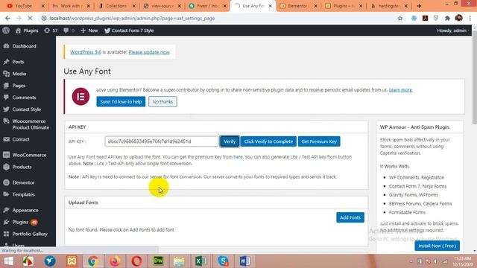477x268 pixels.
Task: Click the Elementor logo in the notice
Action: pyautogui.click(x=80, y=96)
